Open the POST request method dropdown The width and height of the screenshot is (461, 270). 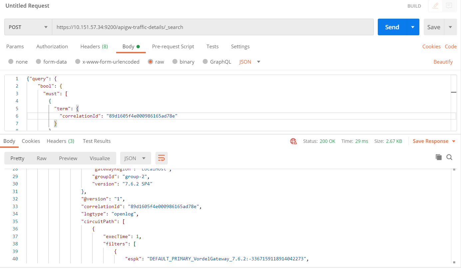28,27
